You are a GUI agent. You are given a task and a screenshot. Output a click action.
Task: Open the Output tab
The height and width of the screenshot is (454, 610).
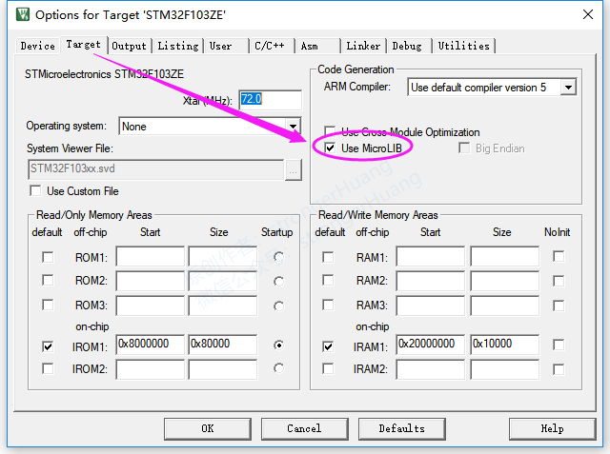click(130, 46)
